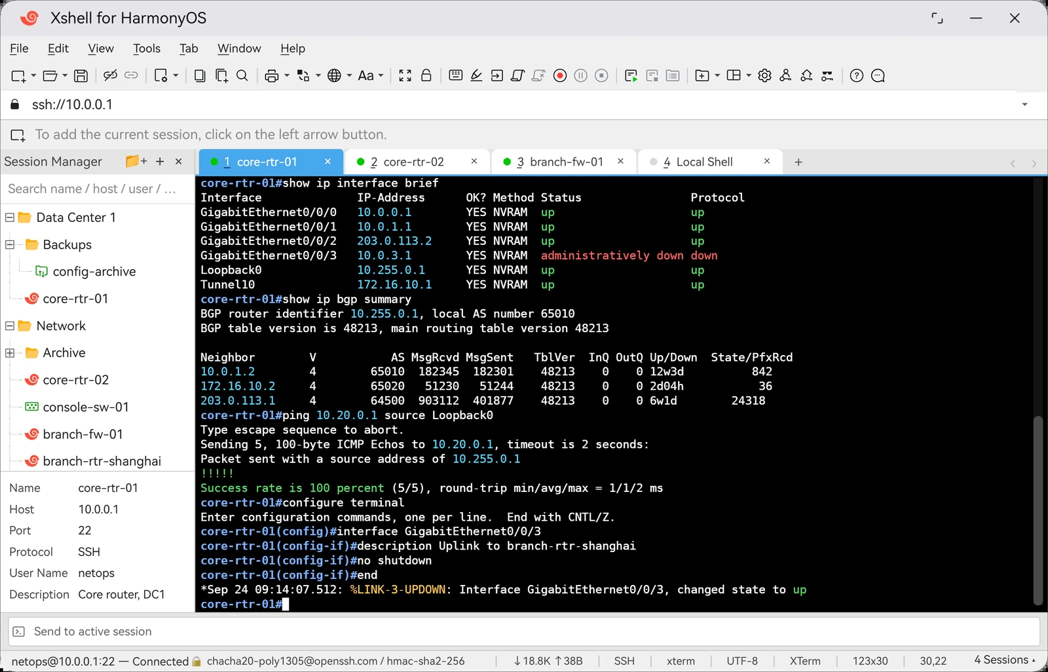Collapse the Network tree node
This screenshot has width=1048, height=672.
(10, 326)
